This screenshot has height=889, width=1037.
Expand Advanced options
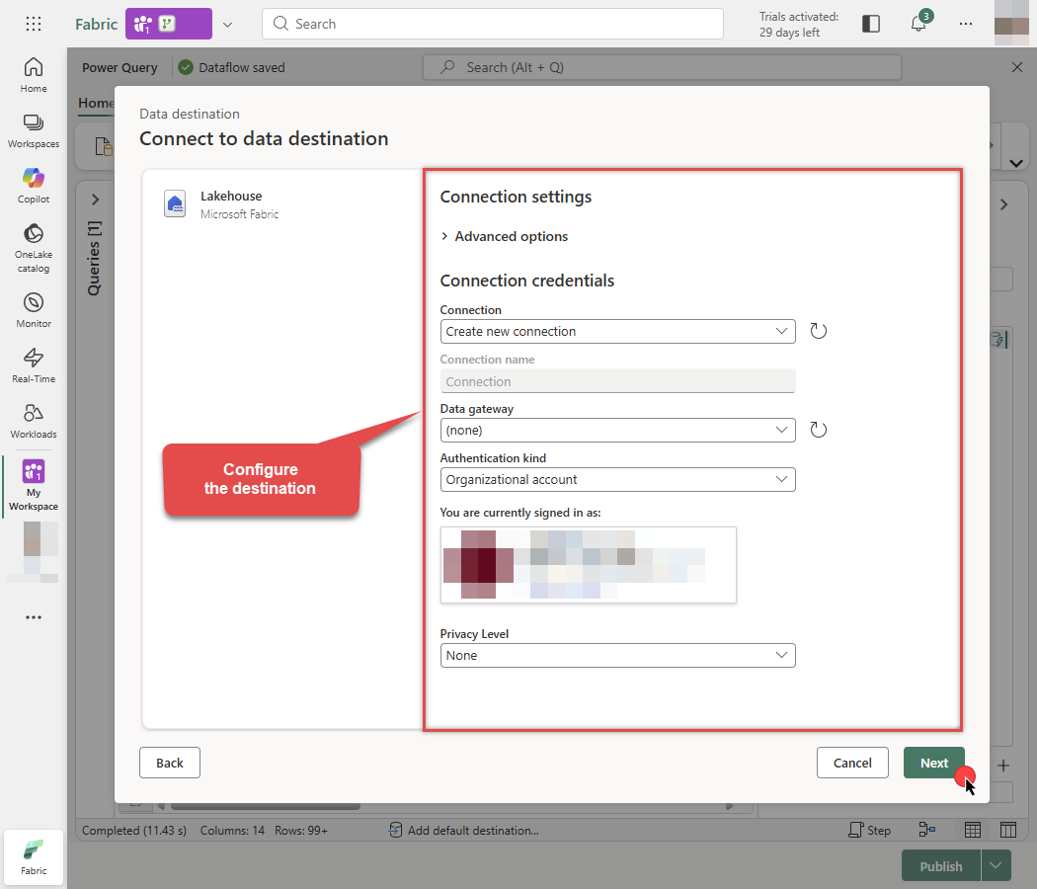point(505,236)
